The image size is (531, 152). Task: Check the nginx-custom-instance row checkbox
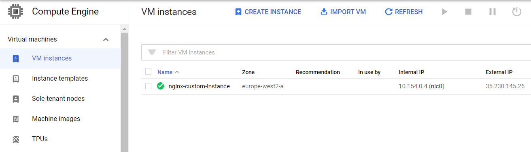coord(148,86)
